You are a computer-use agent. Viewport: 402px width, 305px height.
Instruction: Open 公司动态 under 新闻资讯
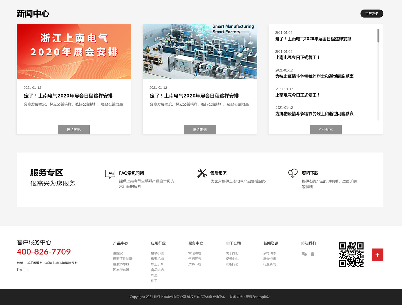click(269, 253)
